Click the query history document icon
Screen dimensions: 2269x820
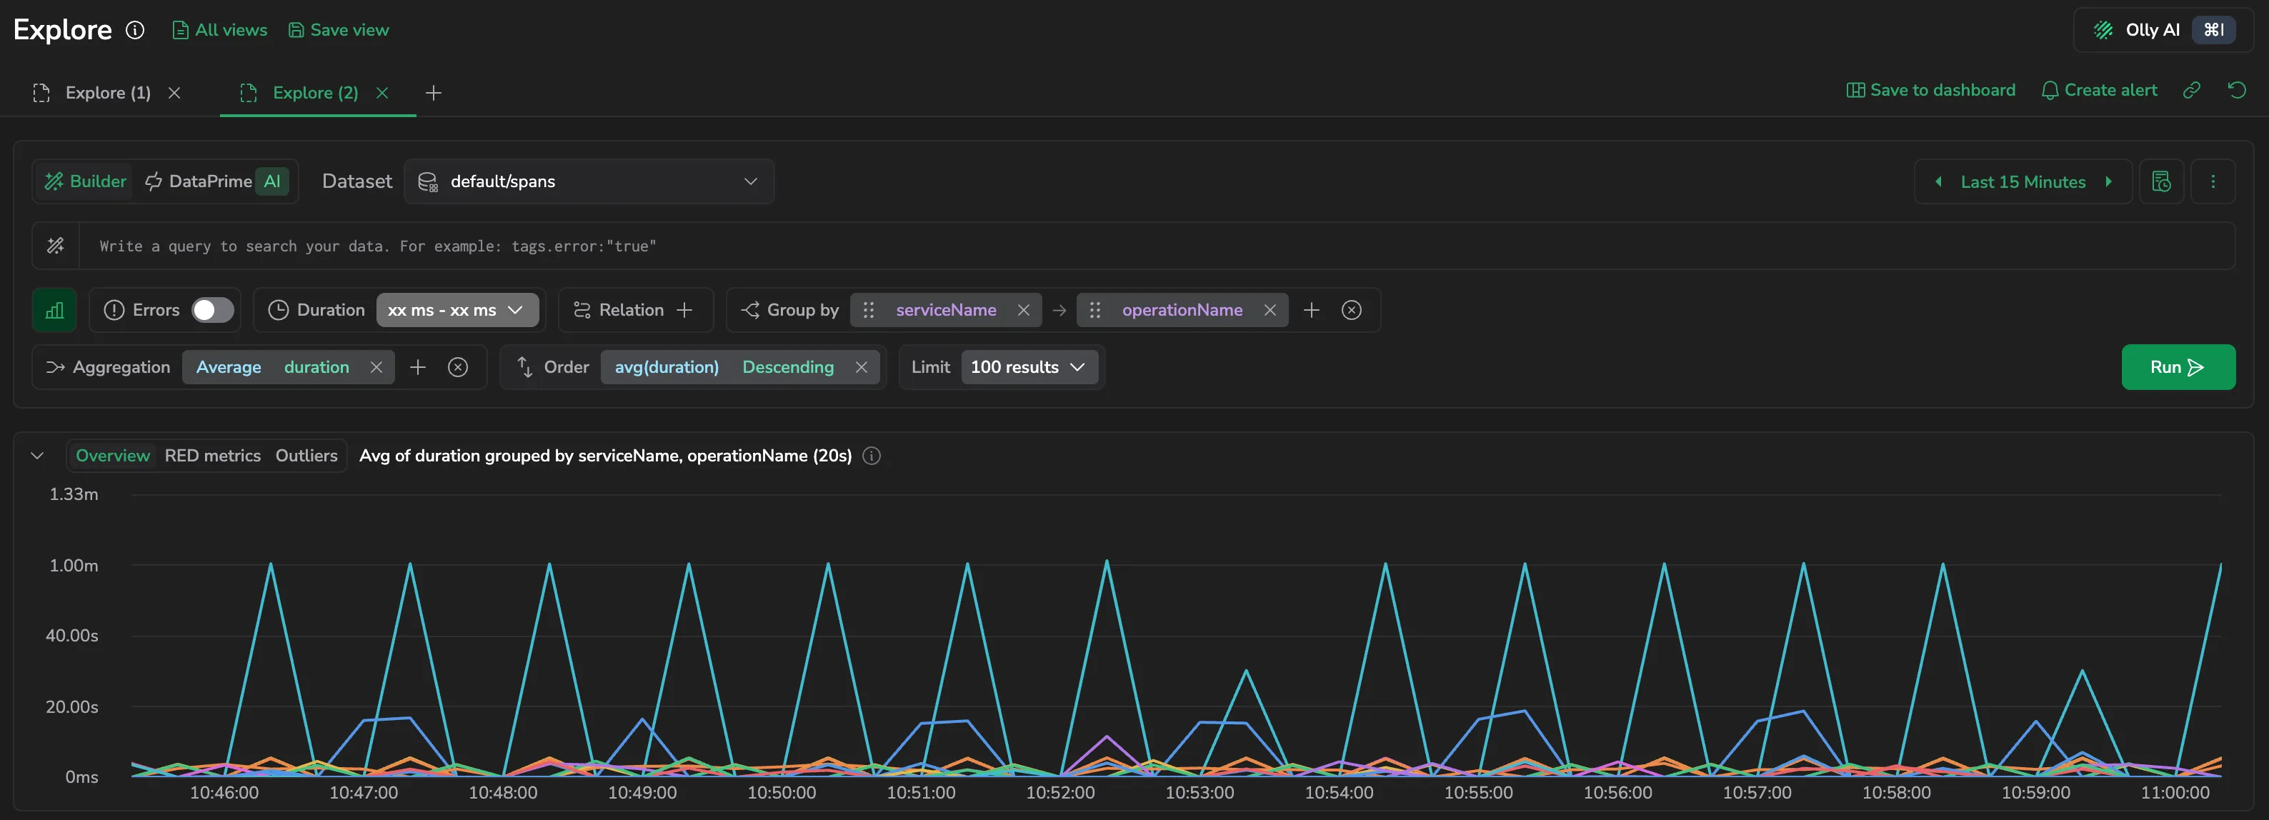(2162, 181)
